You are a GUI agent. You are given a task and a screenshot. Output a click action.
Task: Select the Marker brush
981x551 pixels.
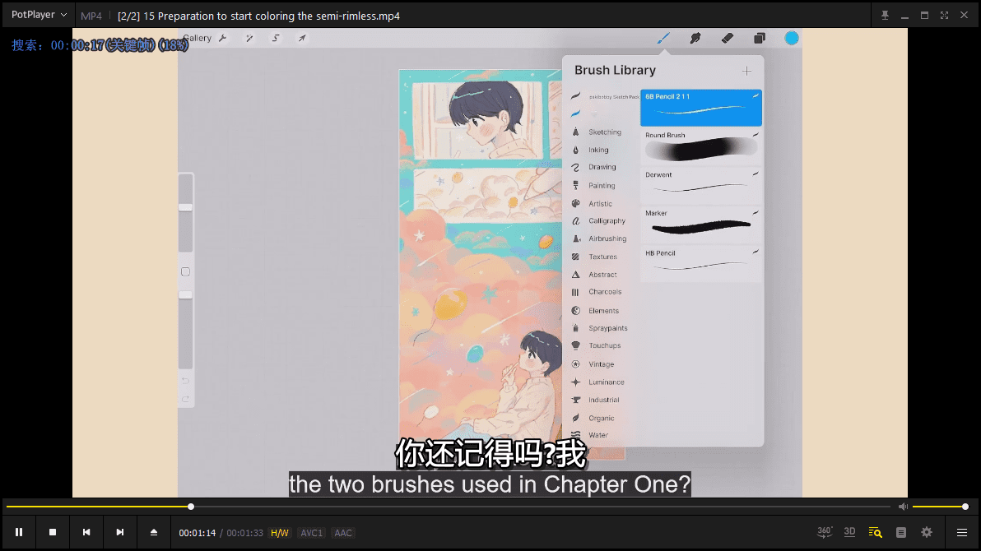coord(700,224)
